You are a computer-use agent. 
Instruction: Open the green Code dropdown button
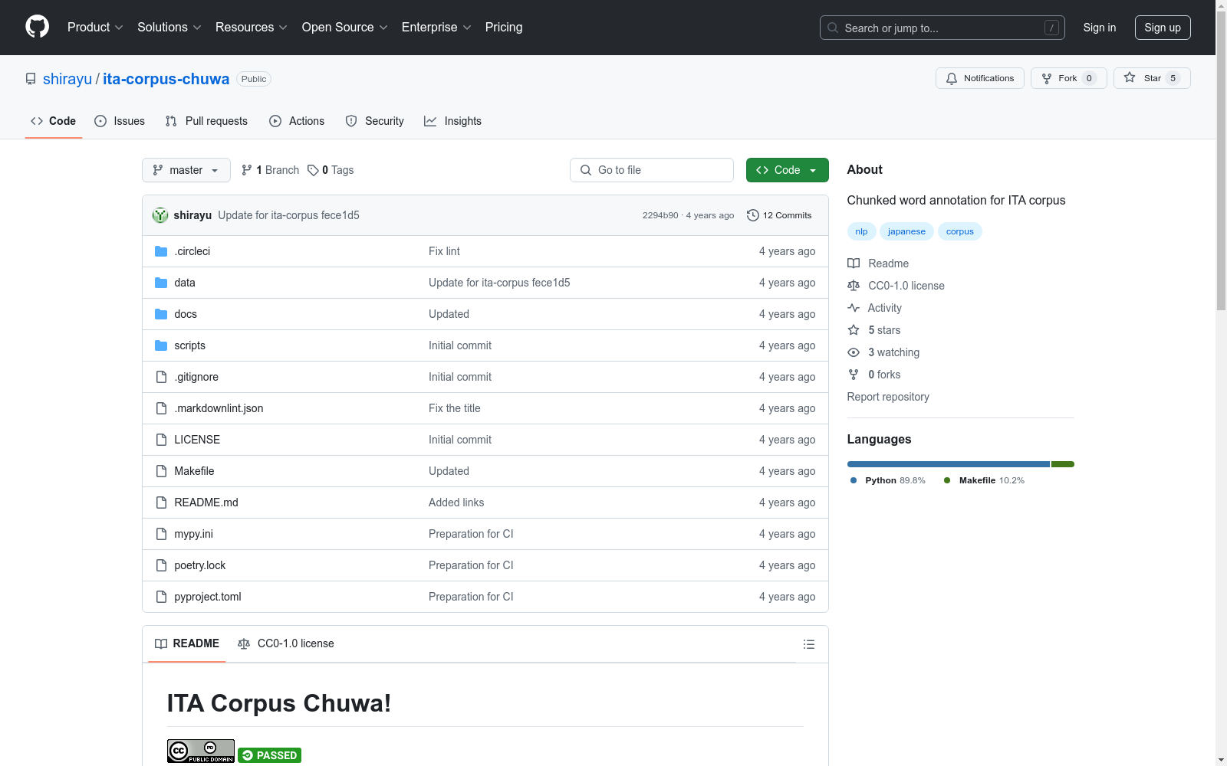click(788, 170)
